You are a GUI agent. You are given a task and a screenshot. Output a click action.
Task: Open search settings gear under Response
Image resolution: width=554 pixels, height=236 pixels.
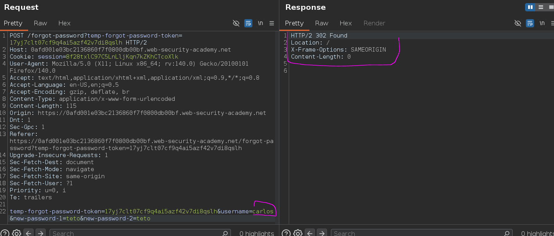(298, 233)
